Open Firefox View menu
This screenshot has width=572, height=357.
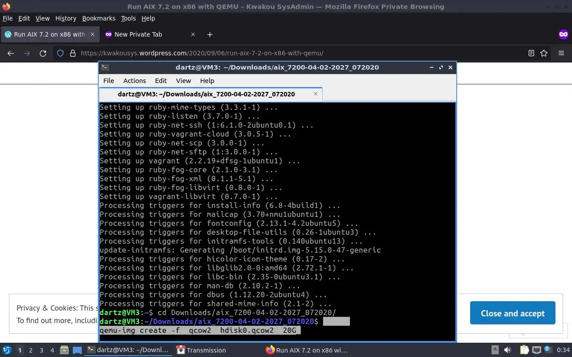pyautogui.click(x=42, y=18)
